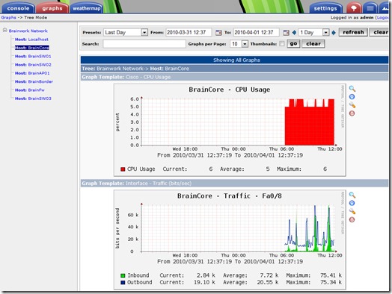Image resolution: width=392 pixels, height=294 pixels.
Task: Click the From date field 2010-03-31 12:37
Action: pos(189,32)
